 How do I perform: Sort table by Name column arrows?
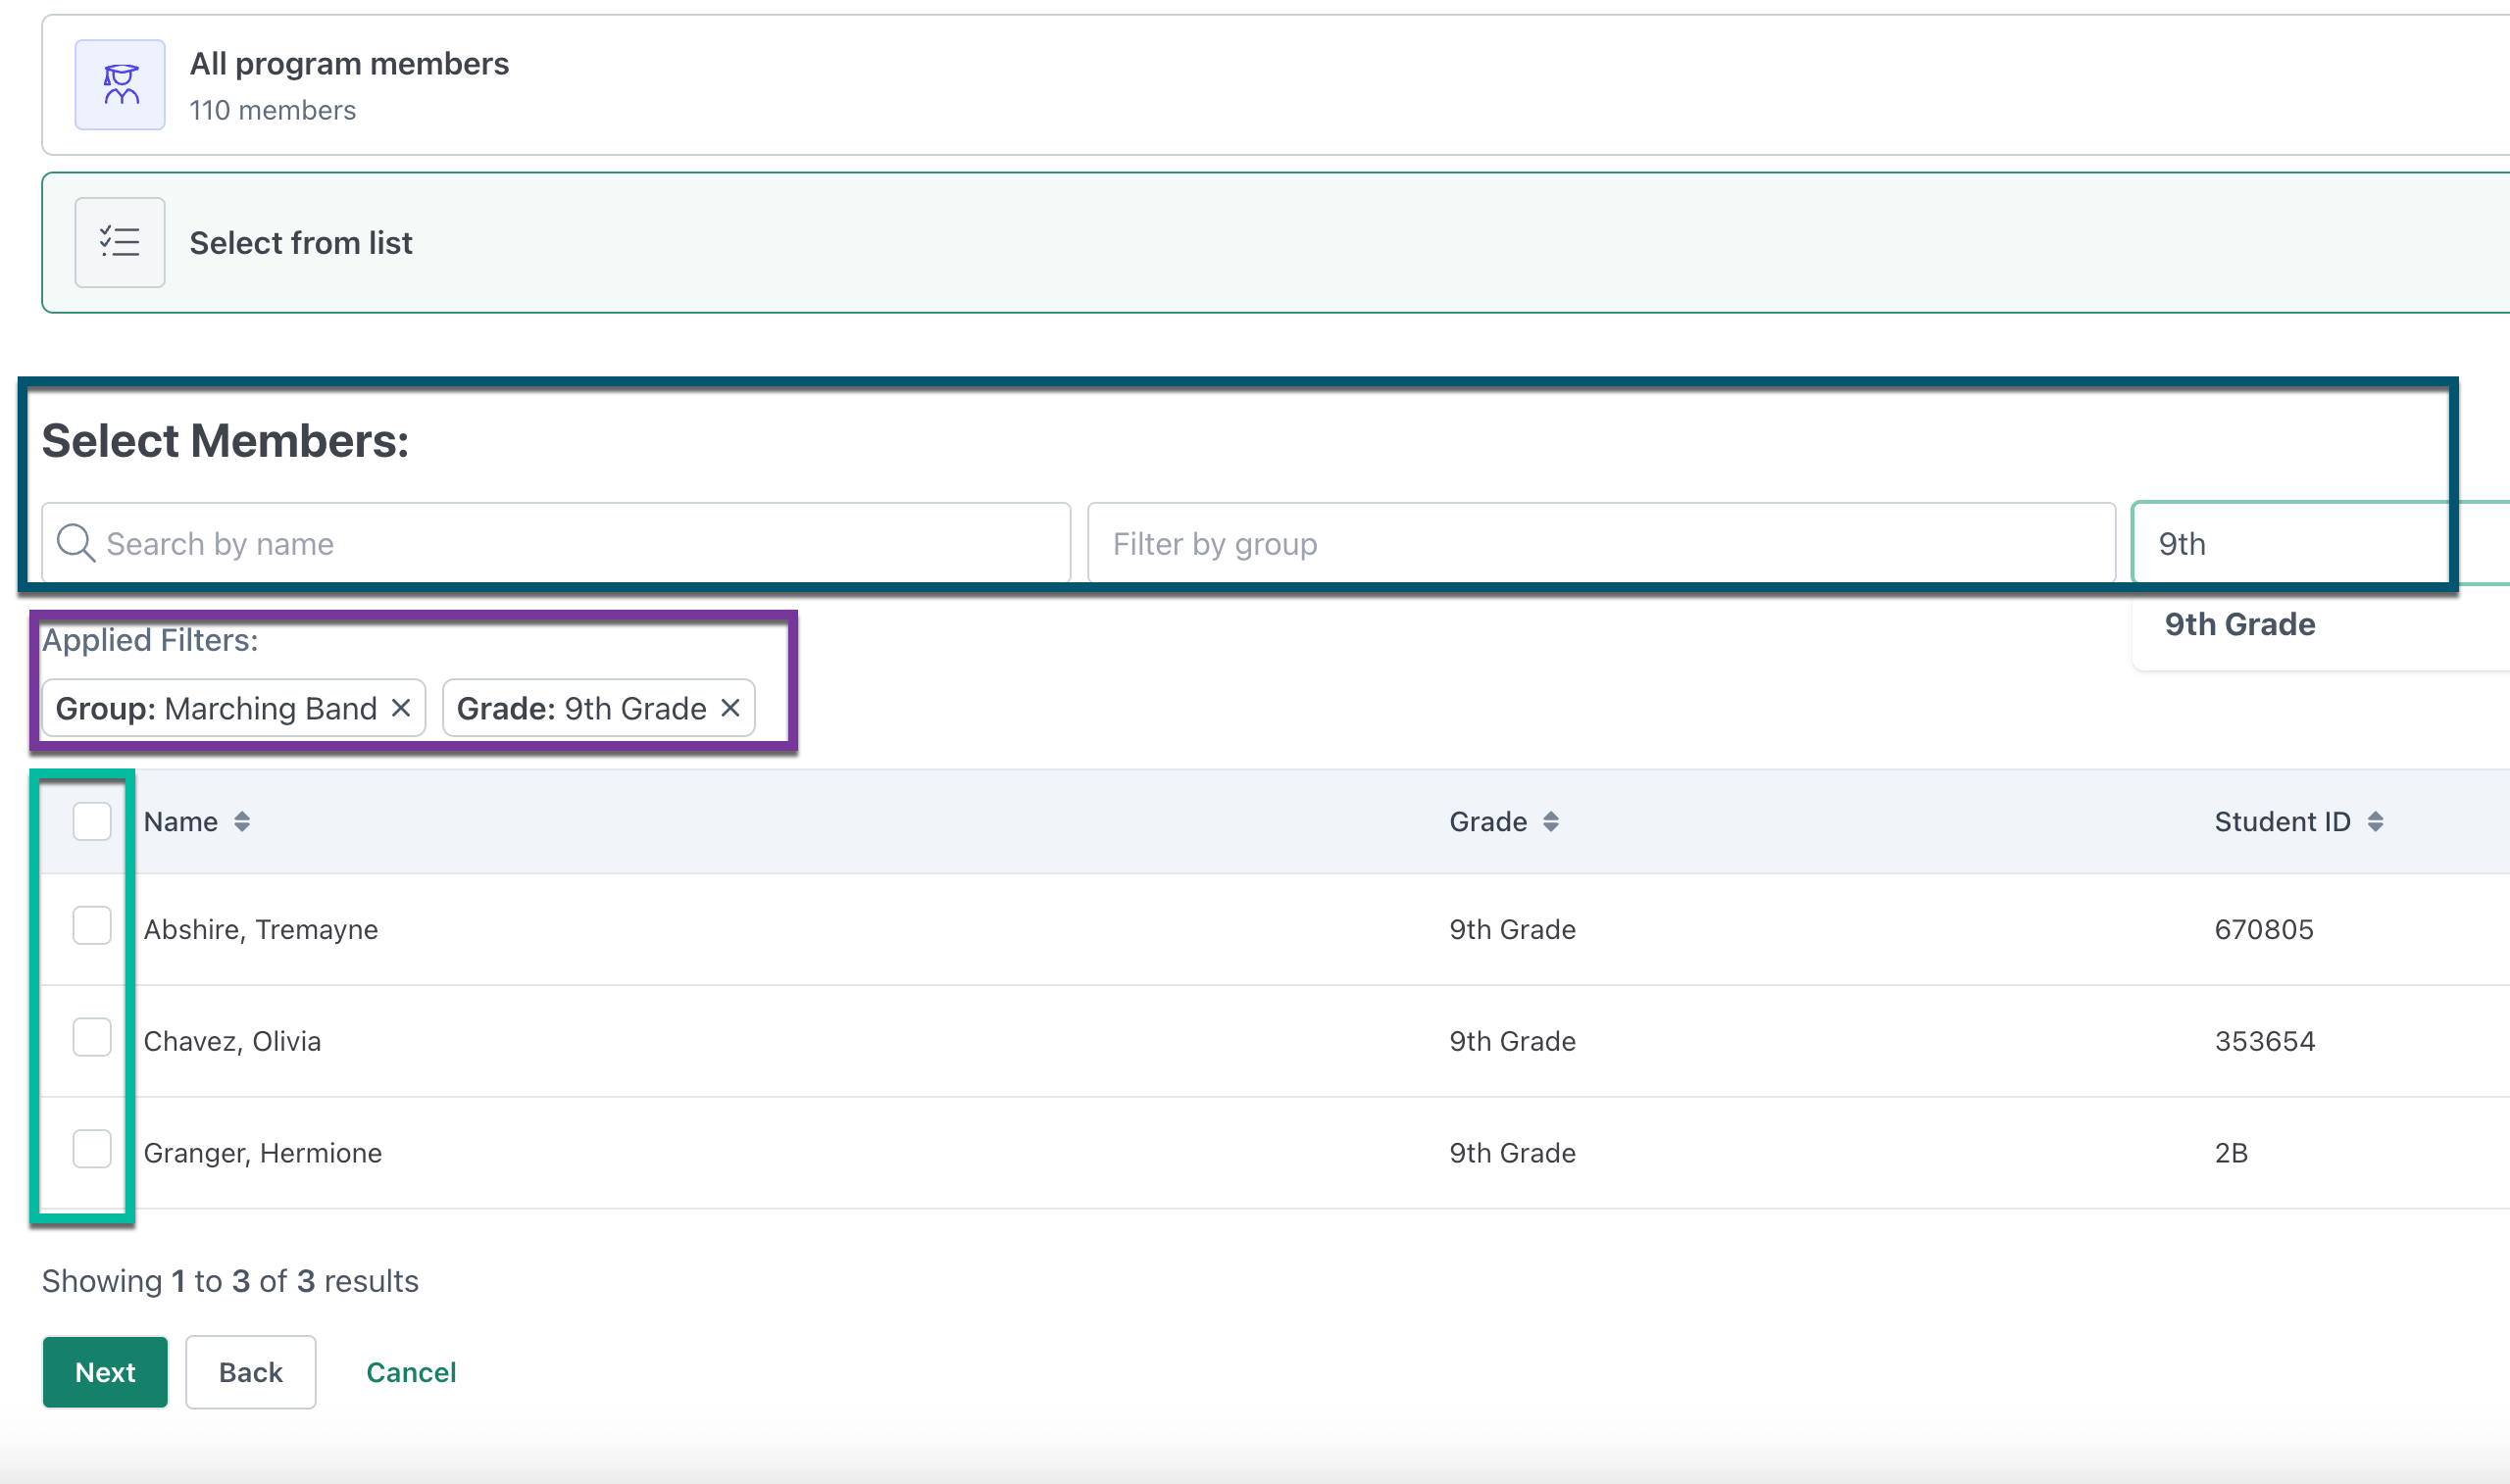pyautogui.click(x=242, y=822)
